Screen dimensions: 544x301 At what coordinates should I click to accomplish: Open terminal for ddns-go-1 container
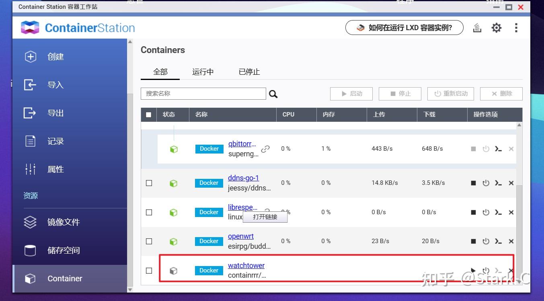tap(498, 183)
